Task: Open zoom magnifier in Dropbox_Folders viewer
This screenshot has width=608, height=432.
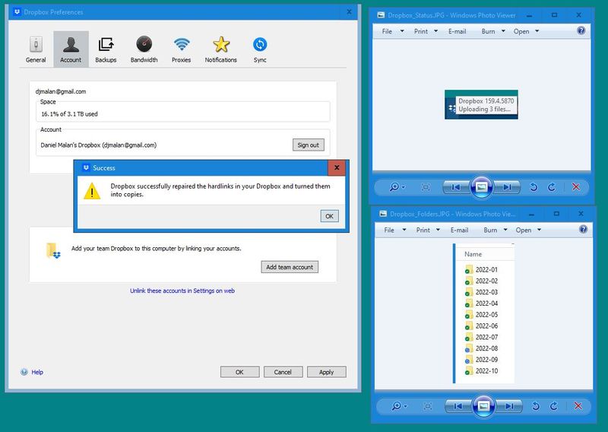Action: pyautogui.click(x=400, y=406)
